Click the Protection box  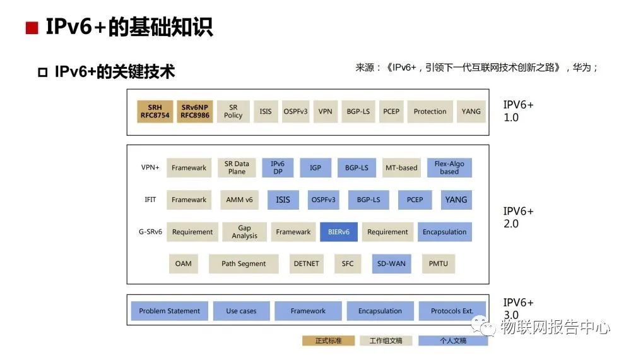tap(430, 112)
